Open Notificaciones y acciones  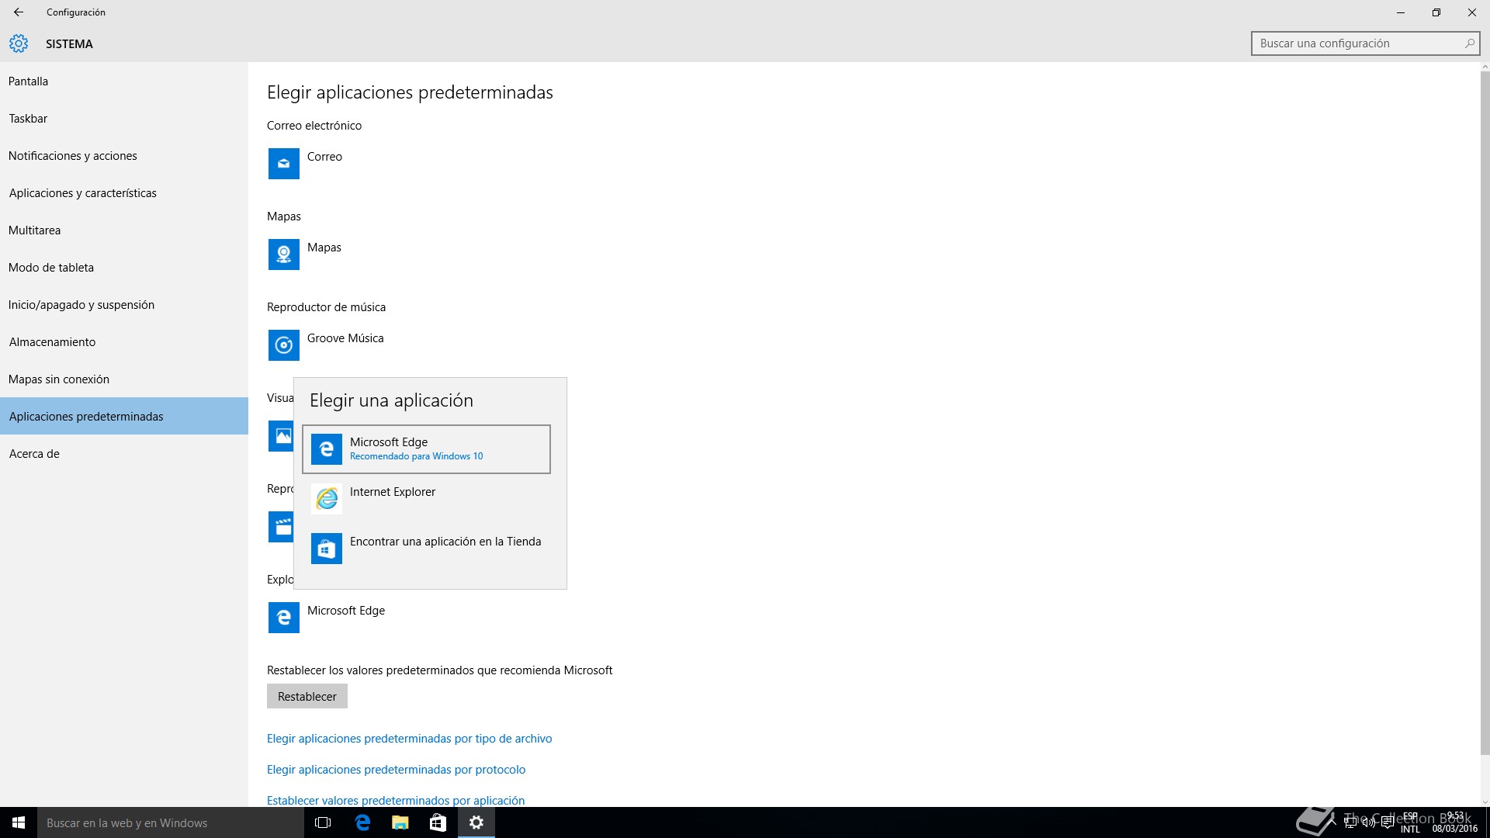124,156
